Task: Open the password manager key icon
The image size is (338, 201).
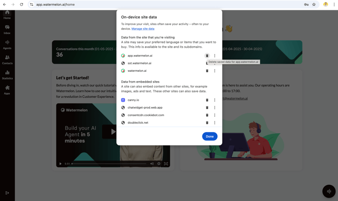Action: (306, 4)
